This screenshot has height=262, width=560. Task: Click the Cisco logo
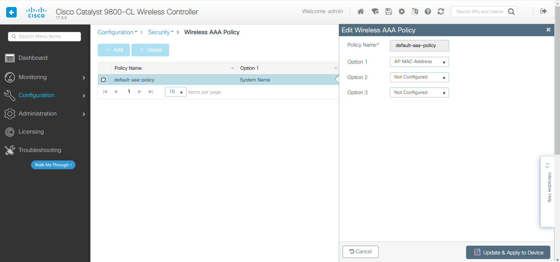pos(36,13)
